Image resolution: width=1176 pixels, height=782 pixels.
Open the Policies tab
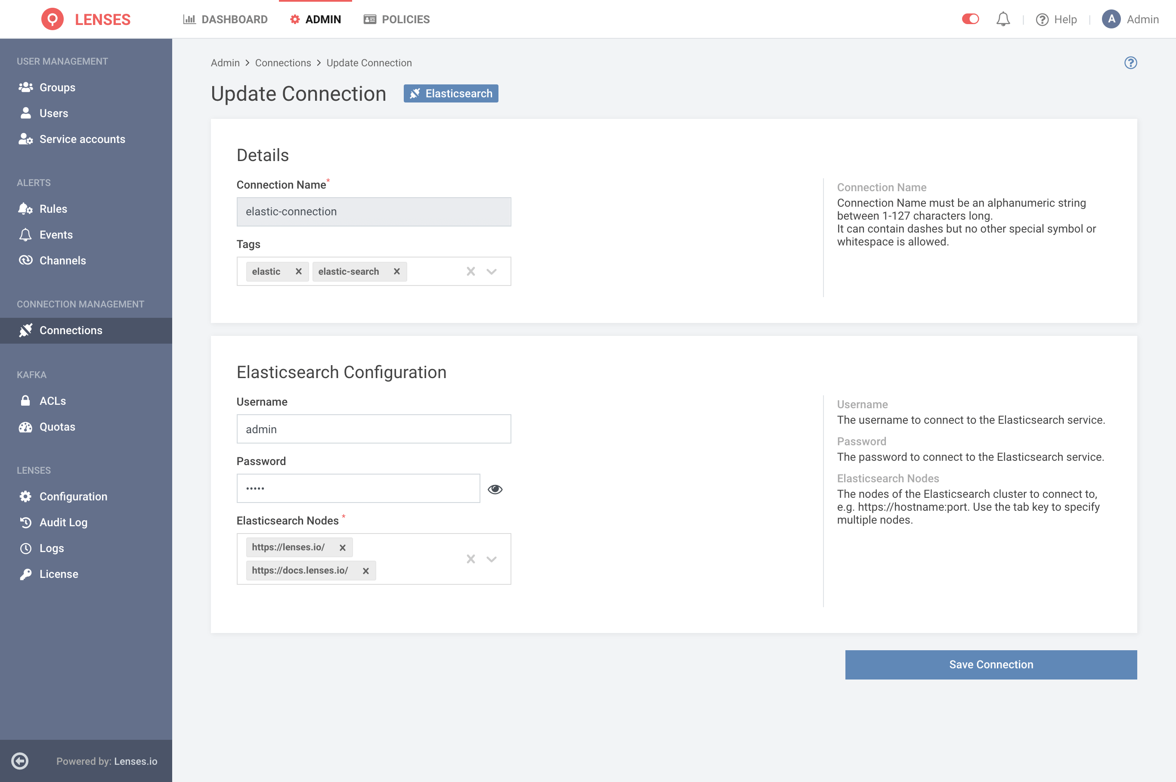[397, 19]
